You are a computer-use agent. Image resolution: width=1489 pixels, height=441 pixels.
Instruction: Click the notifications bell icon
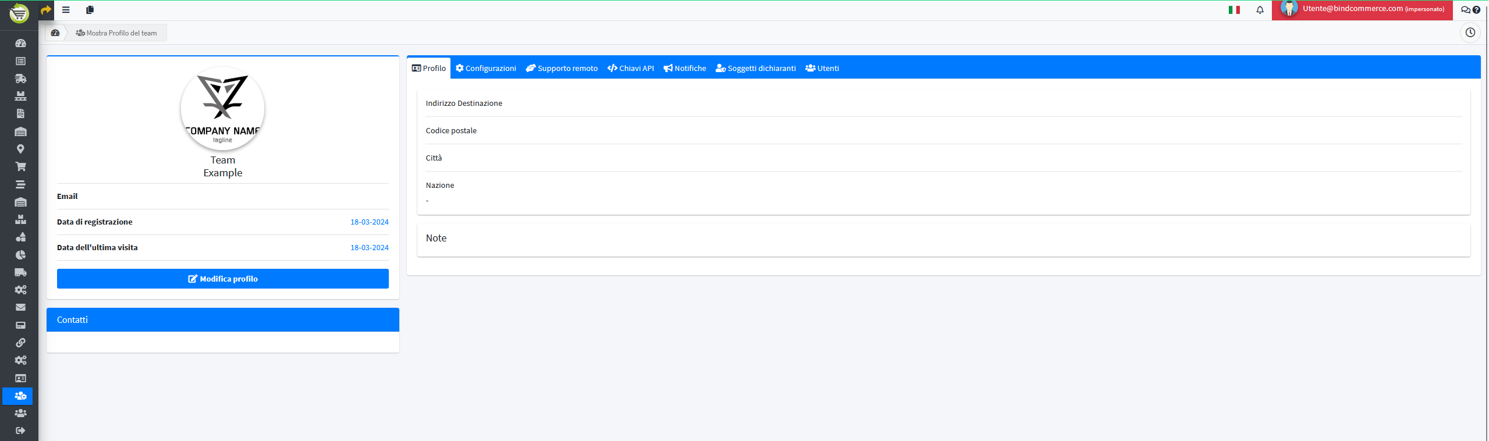(x=1260, y=10)
